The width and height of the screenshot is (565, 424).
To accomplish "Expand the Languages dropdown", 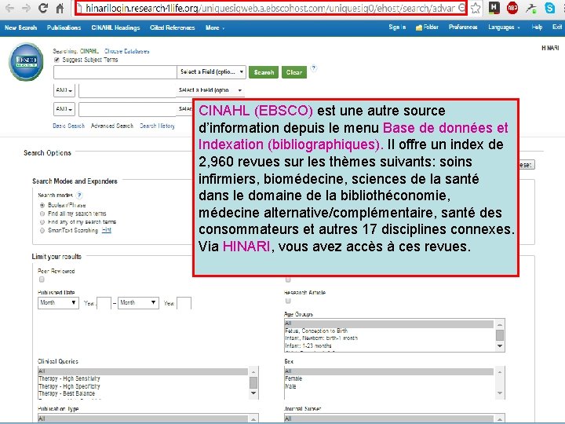I will pyautogui.click(x=504, y=27).
